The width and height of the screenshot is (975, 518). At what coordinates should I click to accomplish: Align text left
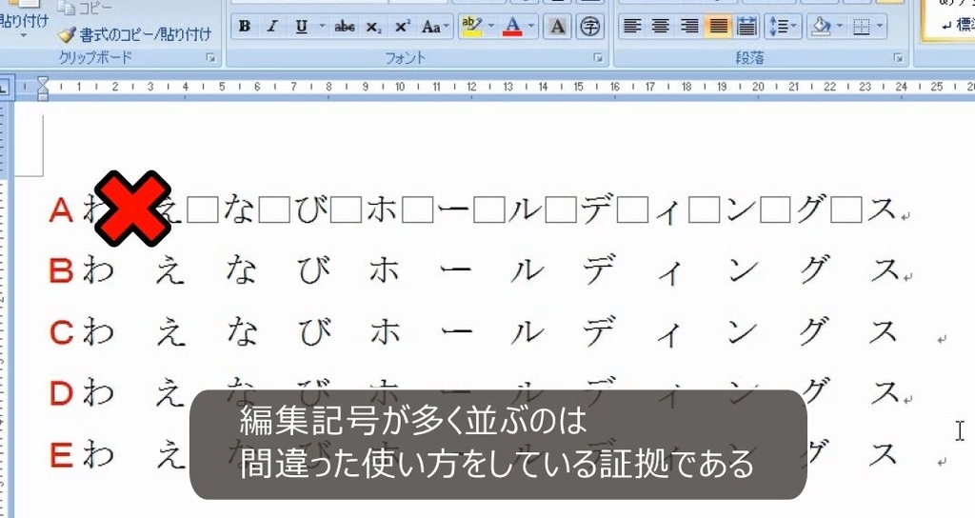632,26
